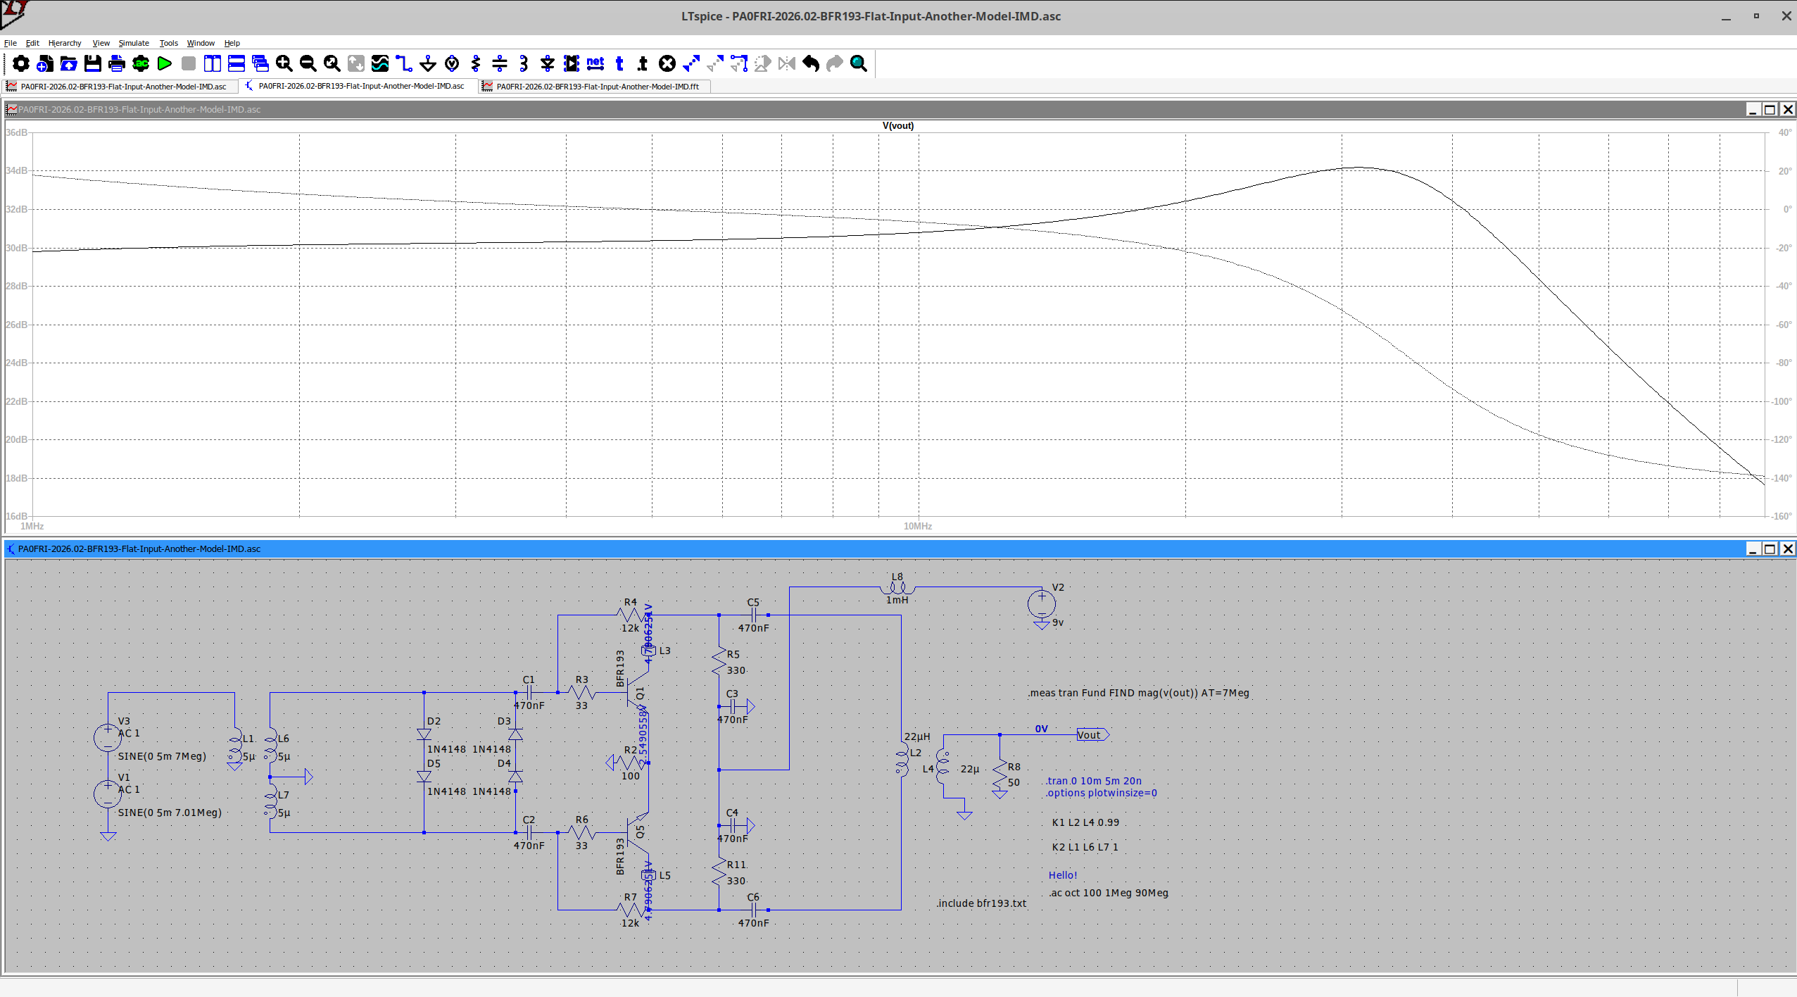
Task: Halt the simulation using the stop icon
Action: coord(187,63)
